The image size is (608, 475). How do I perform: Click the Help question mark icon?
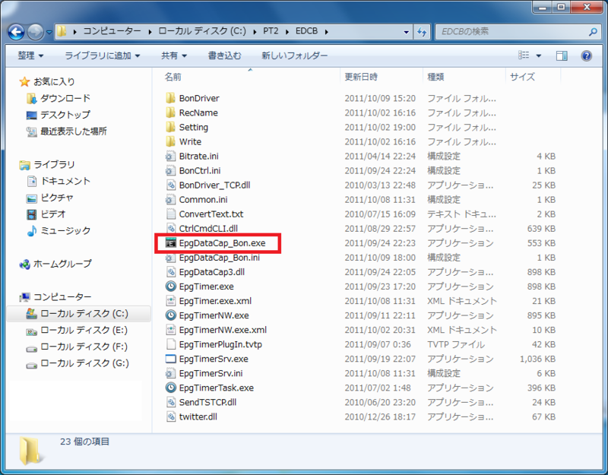click(x=585, y=55)
